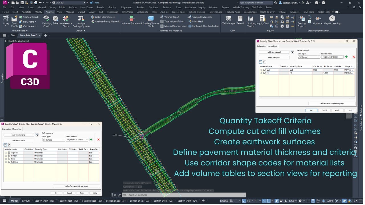
Task: Open the Volumes Dashboard
Action: [132, 20]
